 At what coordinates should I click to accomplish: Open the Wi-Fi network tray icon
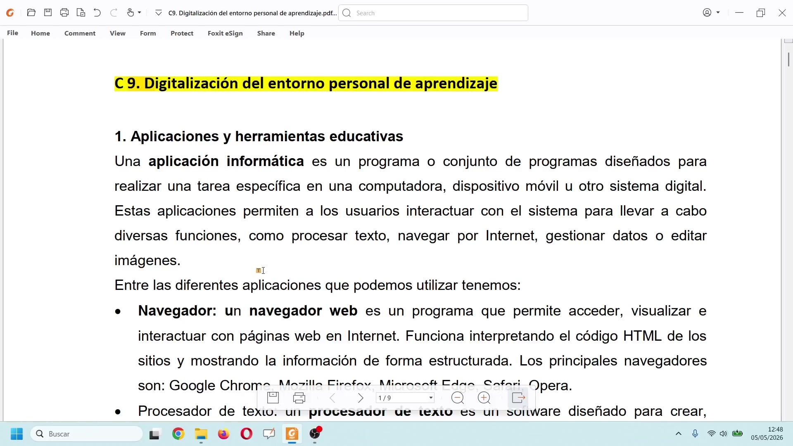pyautogui.click(x=711, y=434)
